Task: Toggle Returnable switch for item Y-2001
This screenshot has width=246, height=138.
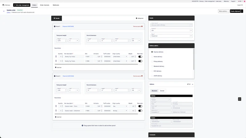Action: (140, 57)
